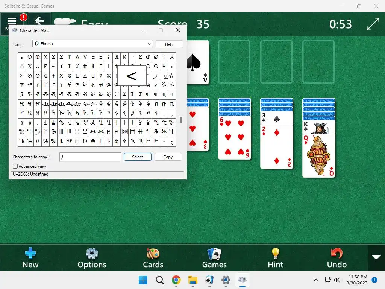Undo the last move
The width and height of the screenshot is (385, 289).
336,258
